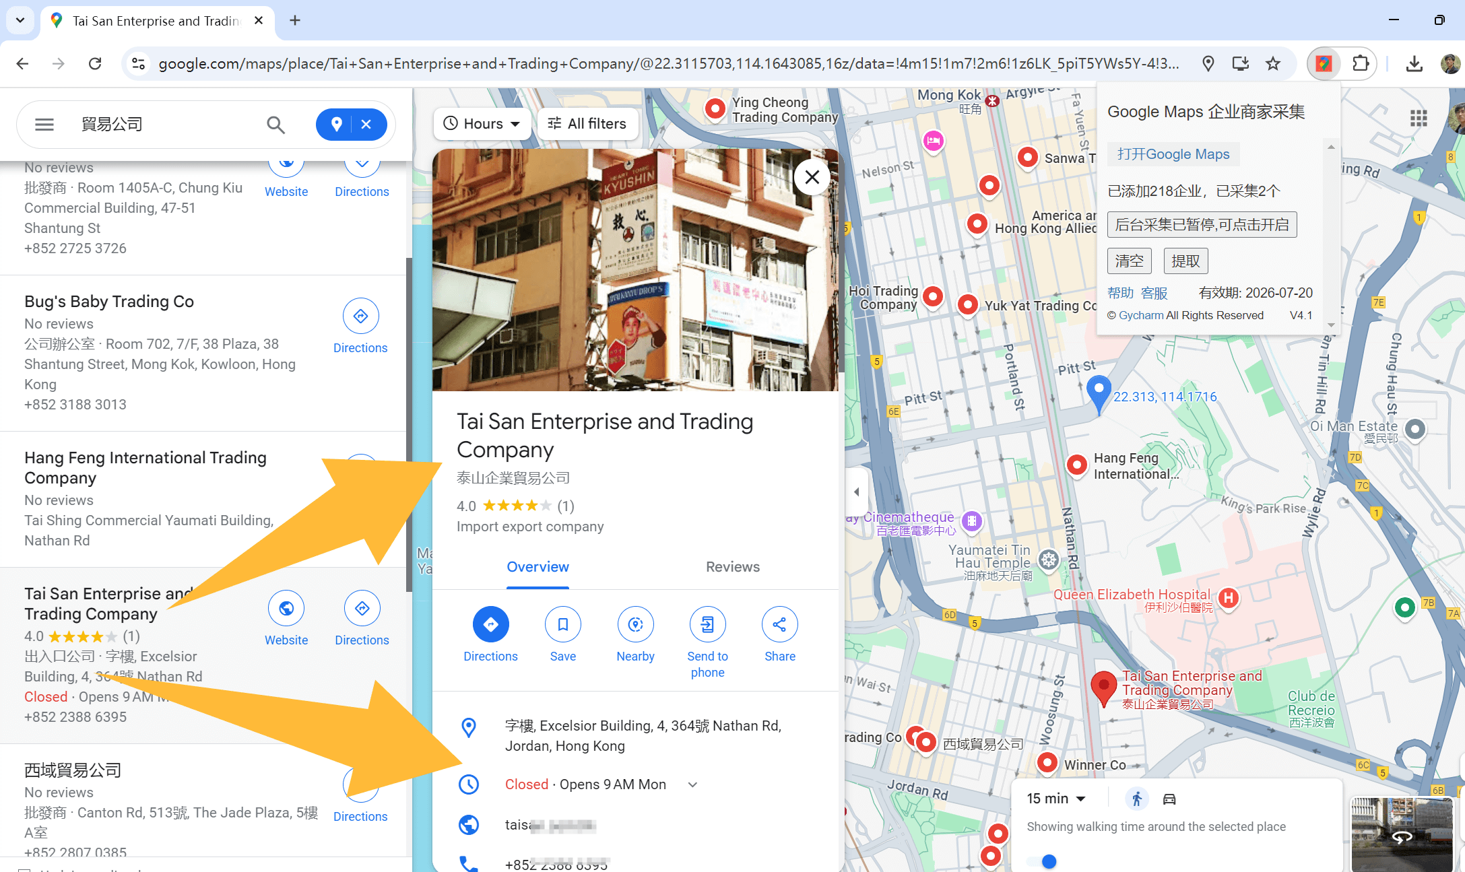1465x872 pixels.
Task: Click the Yuk Yat Trading Co marker
Action: [967, 304]
